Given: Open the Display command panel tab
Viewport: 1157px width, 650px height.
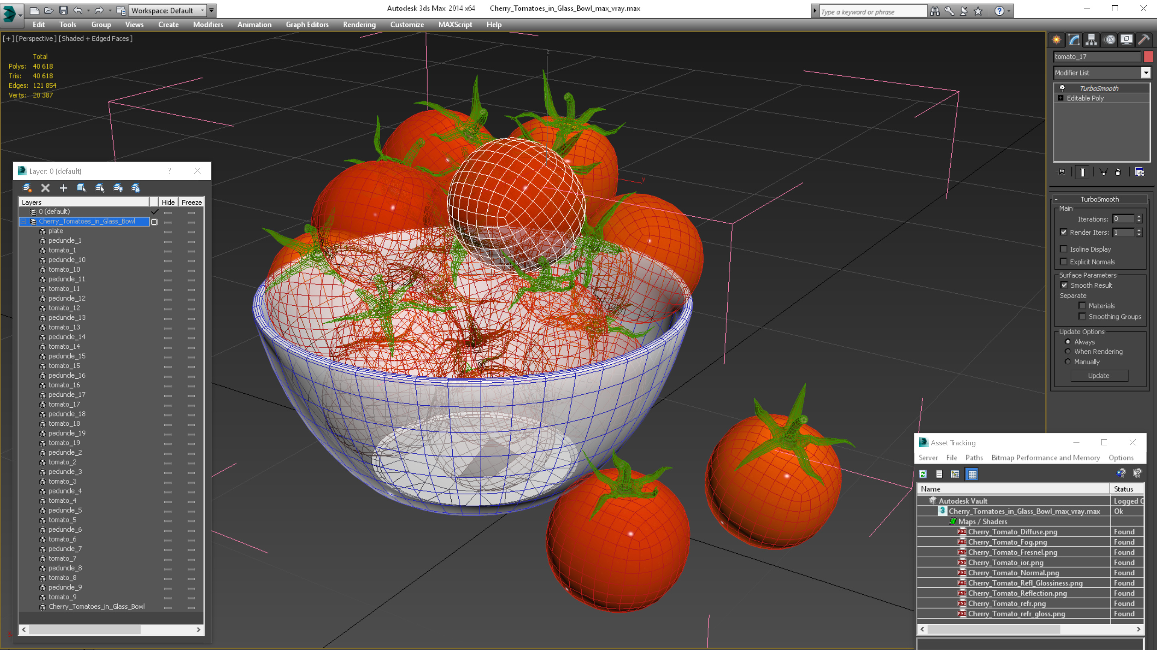Looking at the screenshot, I should (x=1126, y=40).
